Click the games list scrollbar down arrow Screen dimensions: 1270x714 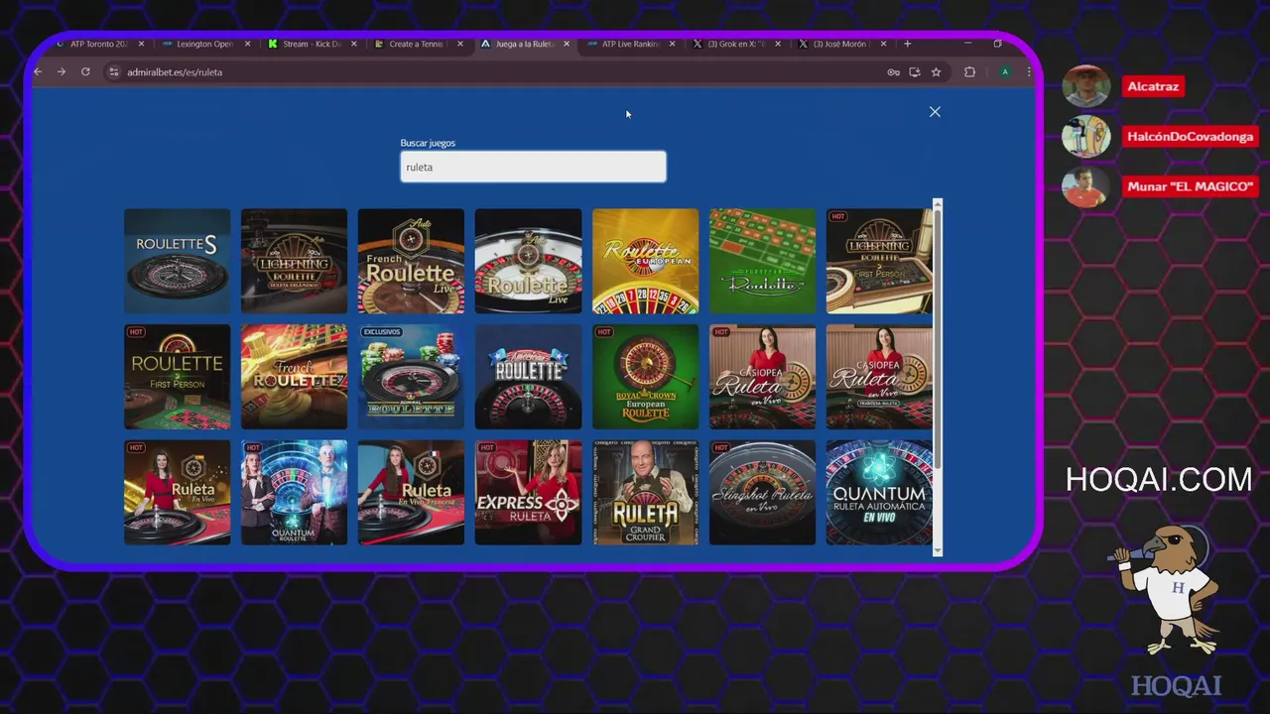(x=938, y=550)
